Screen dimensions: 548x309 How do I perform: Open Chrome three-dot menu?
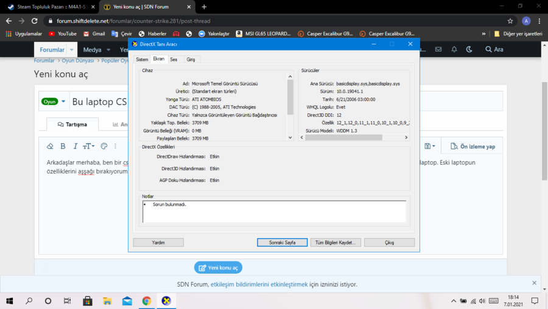click(539, 21)
